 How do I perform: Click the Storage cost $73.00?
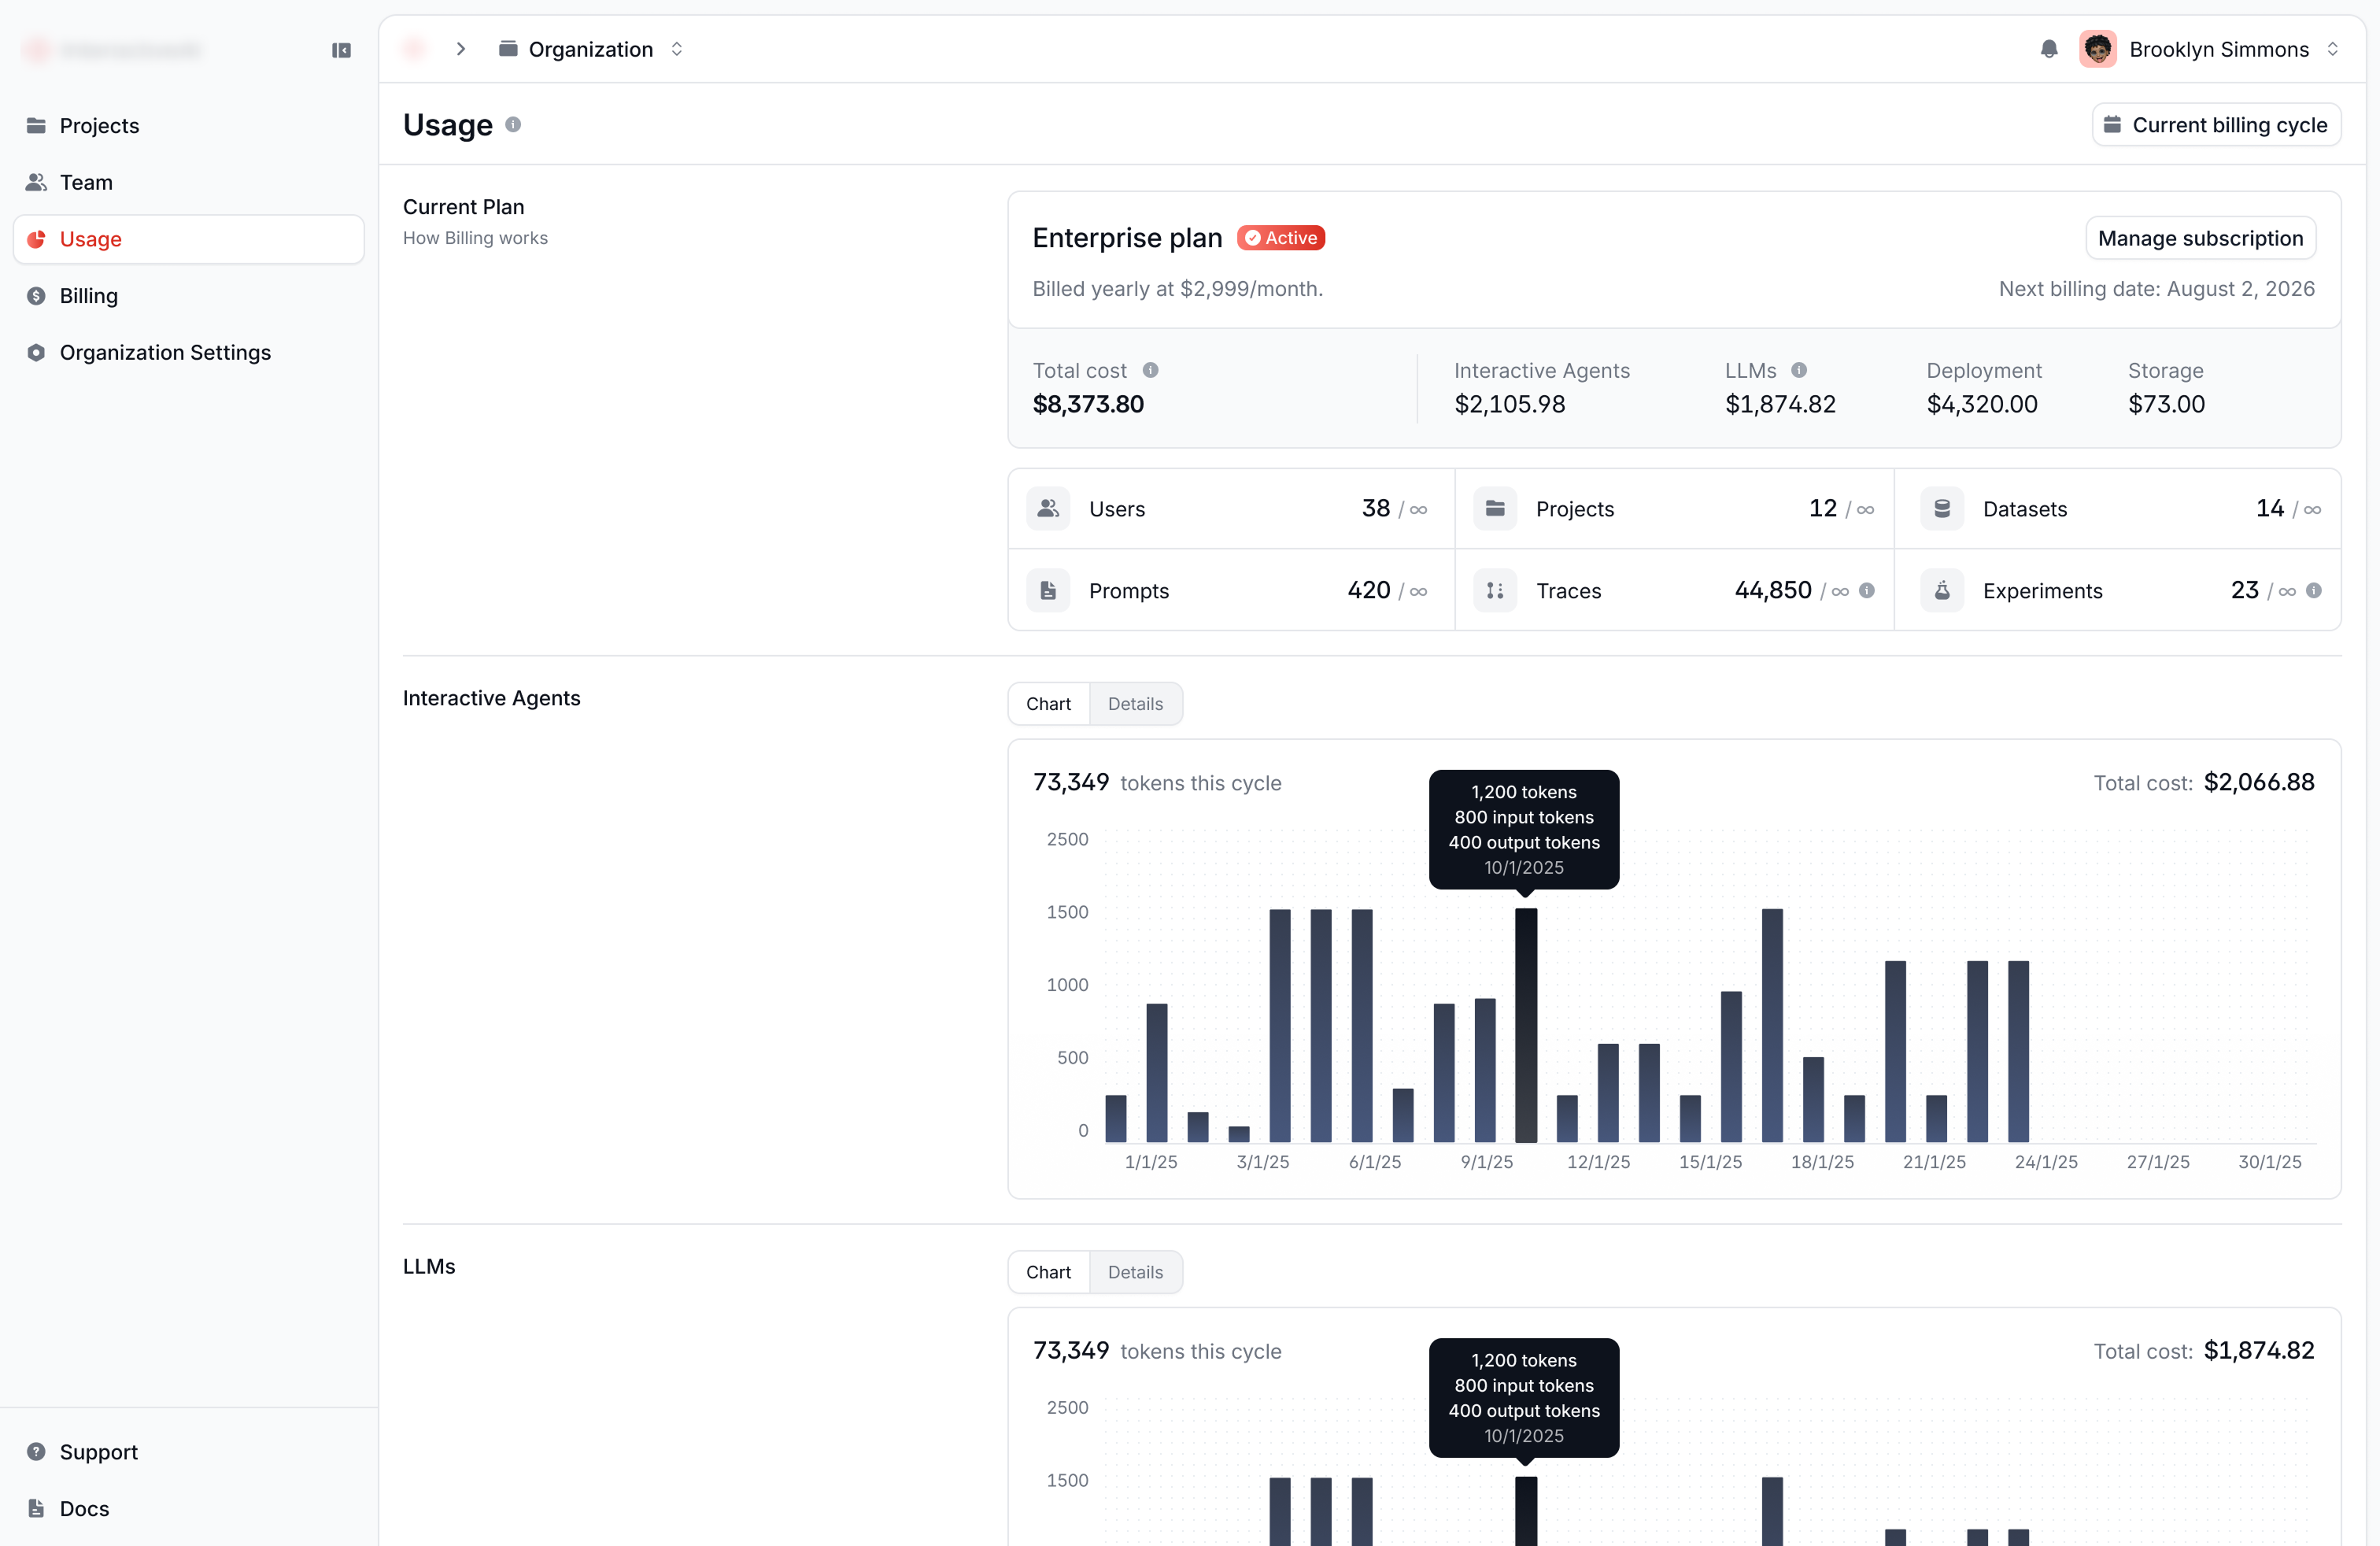(2166, 404)
